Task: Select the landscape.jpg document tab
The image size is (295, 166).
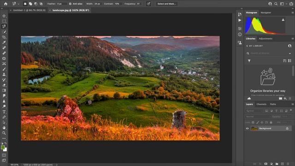Action: coord(71,10)
